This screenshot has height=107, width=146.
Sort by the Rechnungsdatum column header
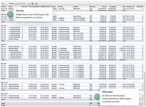coord(34,7)
